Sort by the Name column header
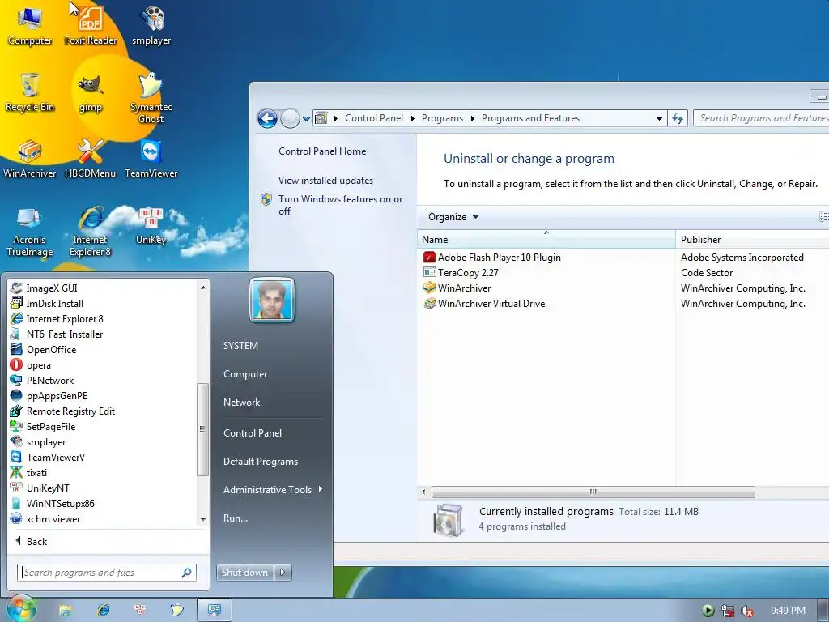 coord(546,239)
